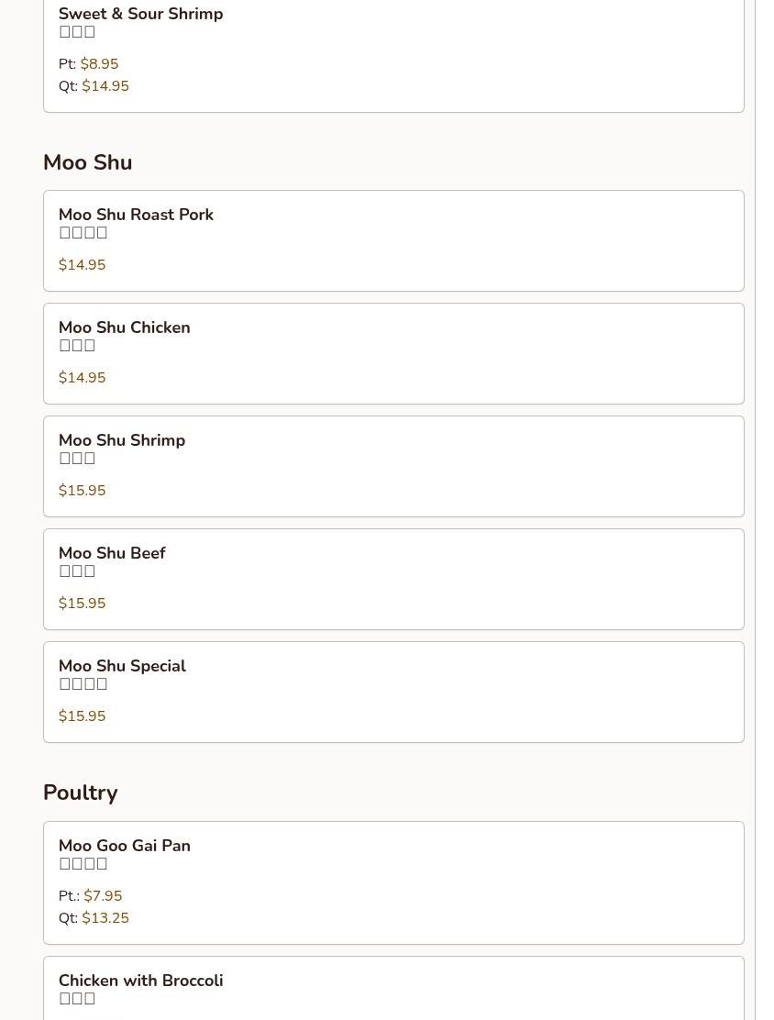
Task: Choose the $7.95 pint of Moo Goo Gai Pan
Action: click(x=103, y=896)
